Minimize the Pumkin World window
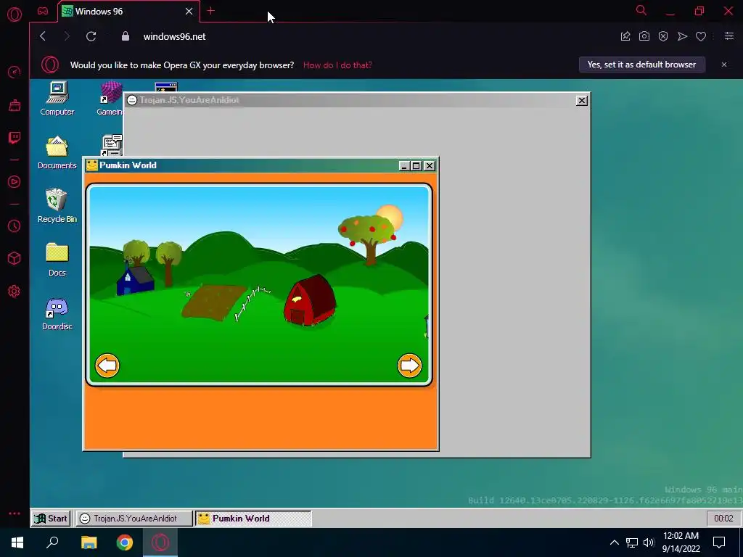743x557 pixels. pos(403,166)
